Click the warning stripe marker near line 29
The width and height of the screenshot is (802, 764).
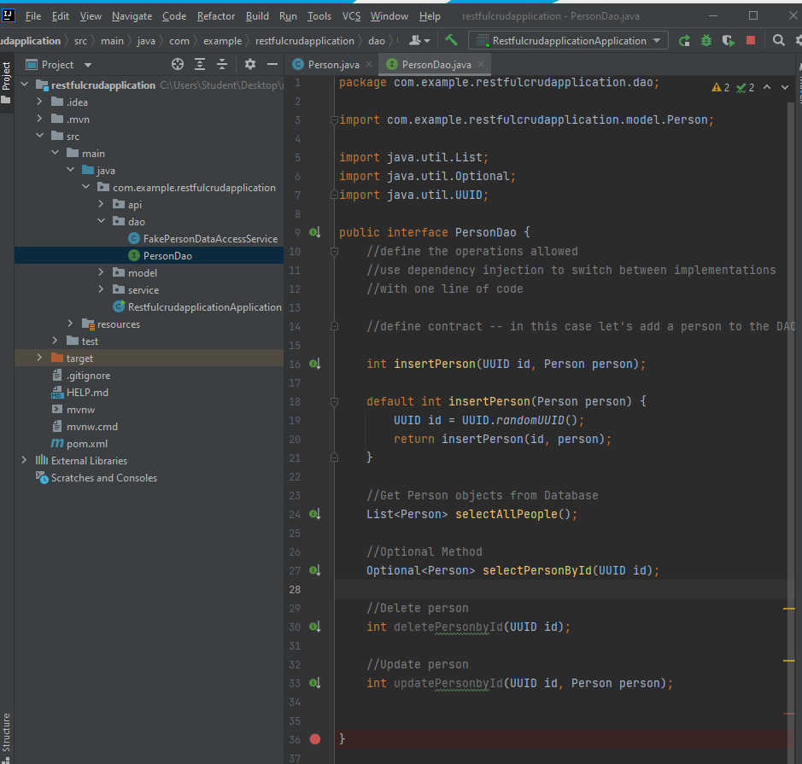point(788,609)
